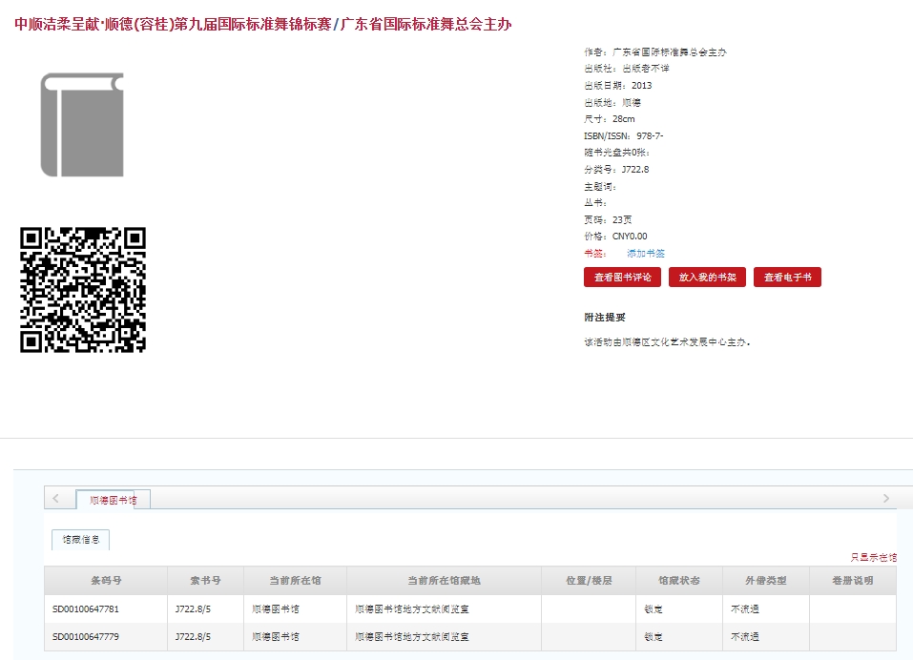
Task: Click the QR code image
Action: (83, 290)
